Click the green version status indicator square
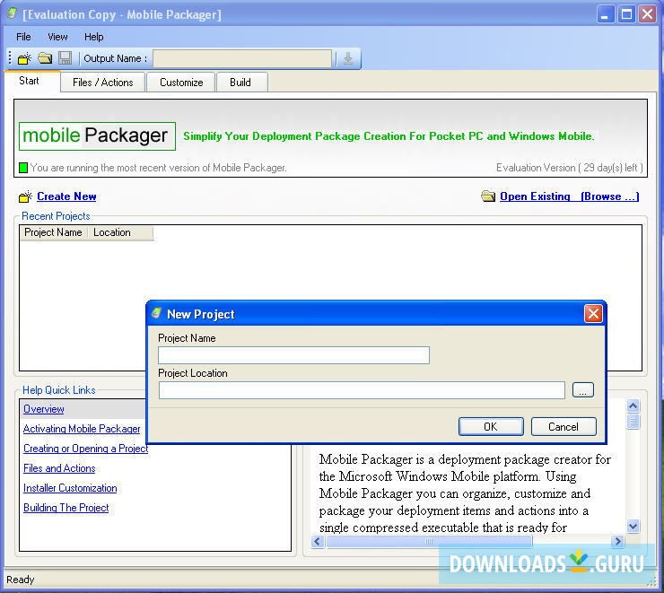Image resolution: width=664 pixels, height=593 pixels. click(23, 168)
